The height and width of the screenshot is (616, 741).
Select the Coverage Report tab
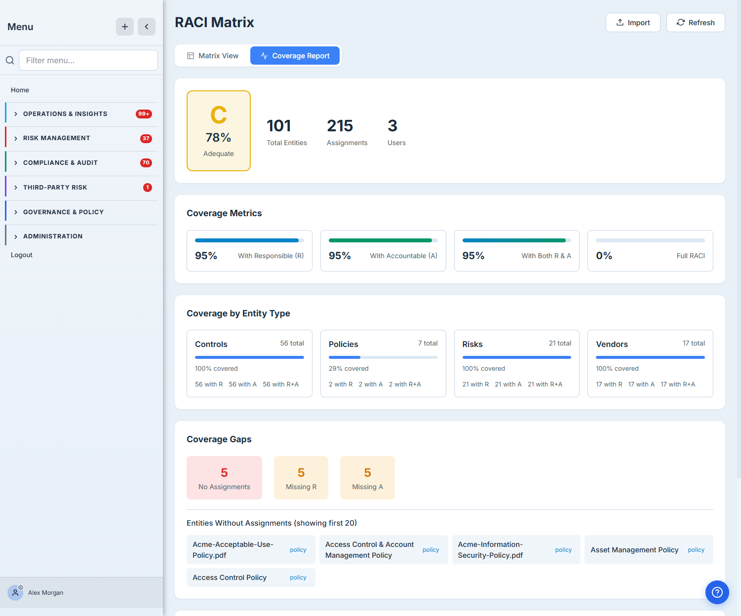click(x=295, y=56)
